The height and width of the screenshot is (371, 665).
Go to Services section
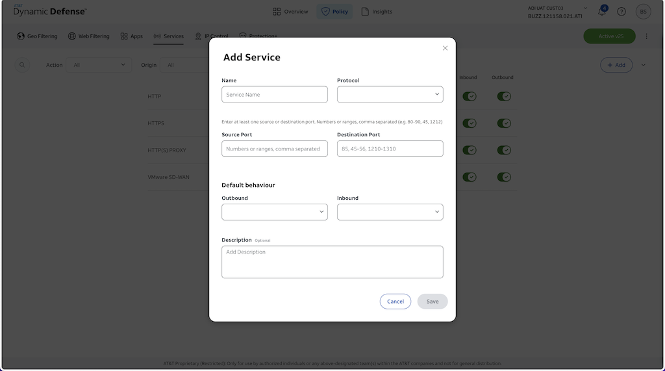168,36
